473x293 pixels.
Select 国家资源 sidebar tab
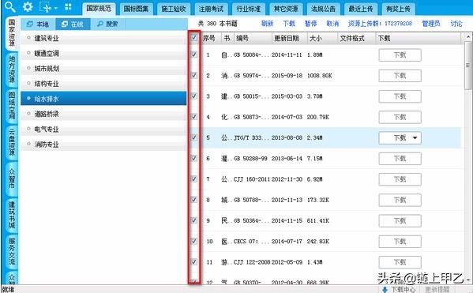[x=12, y=33]
